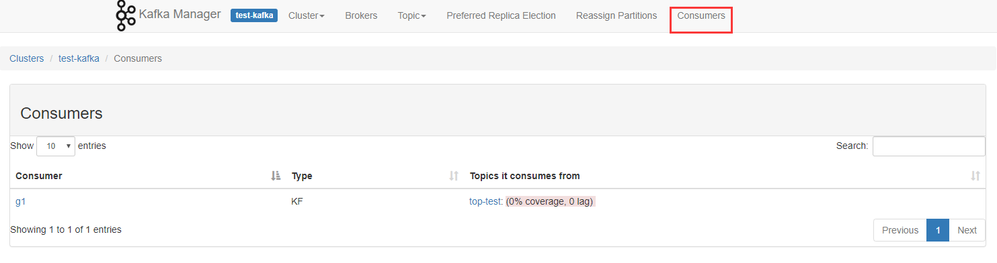Sort by Type column sort icon
Image resolution: width=997 pixels, height=263 pixels.
[x=454, y=176]
